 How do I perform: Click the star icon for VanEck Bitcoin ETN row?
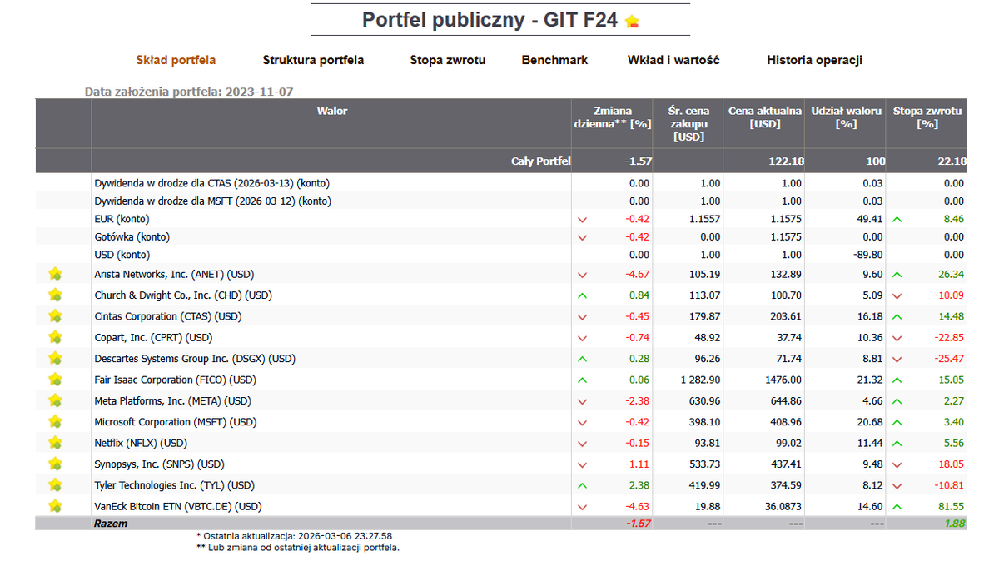pos(55,506)
